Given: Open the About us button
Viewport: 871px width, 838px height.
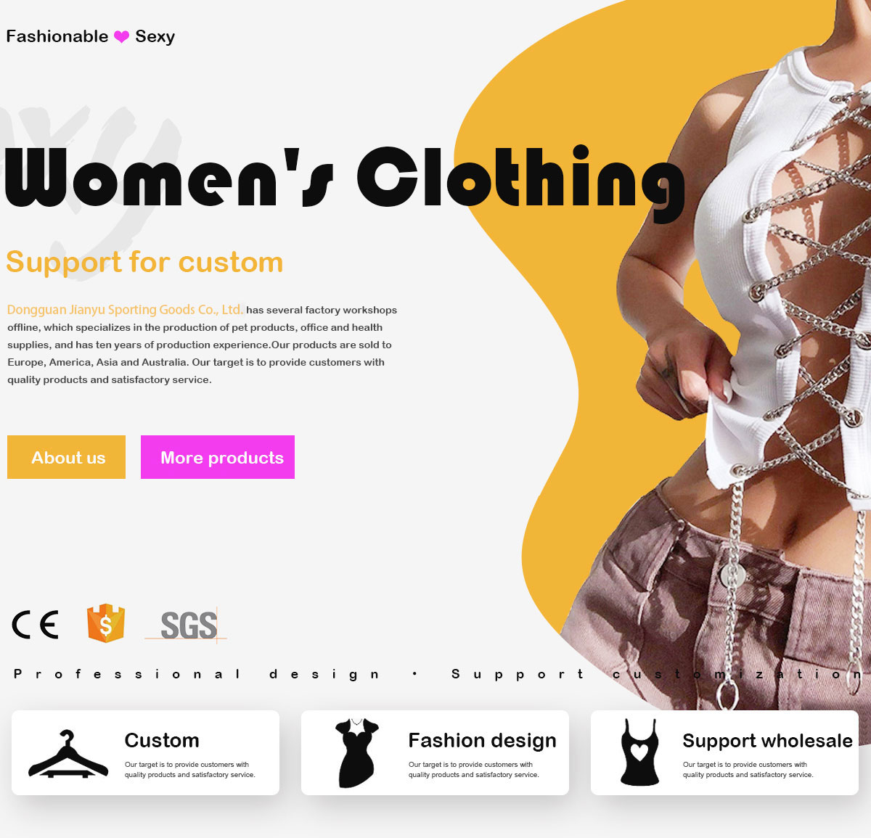Looking at the screenshot, I should pyautogui.click(x=66, y=457).
